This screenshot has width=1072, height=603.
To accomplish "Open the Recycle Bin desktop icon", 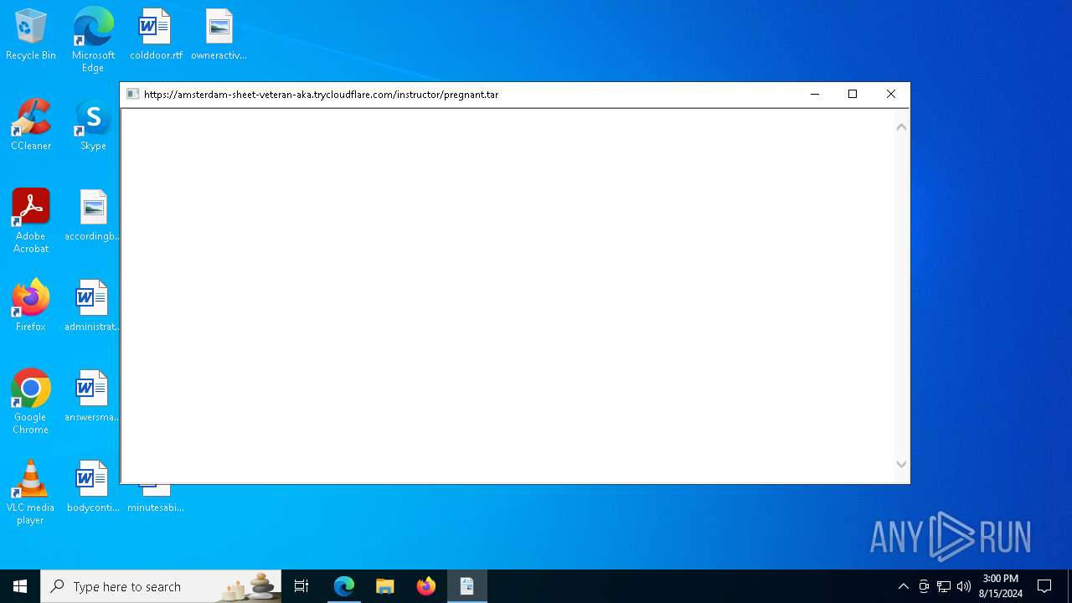I will pos(31,35).
